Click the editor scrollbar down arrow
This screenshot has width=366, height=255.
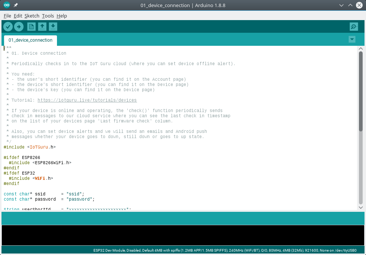[x=360, y=207]
